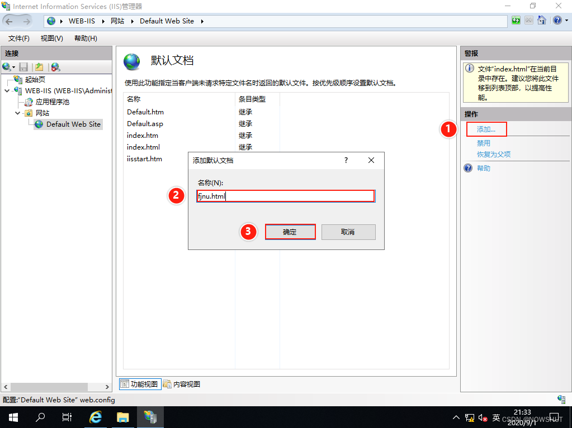This screenshot has height=428, width=572.
Task: Open File Explorer from the taskbar
Action: [x=122, y=417]
